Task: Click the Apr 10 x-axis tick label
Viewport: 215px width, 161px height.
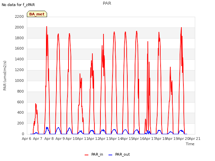Action: pyautogui.click(x=71, y=139)
